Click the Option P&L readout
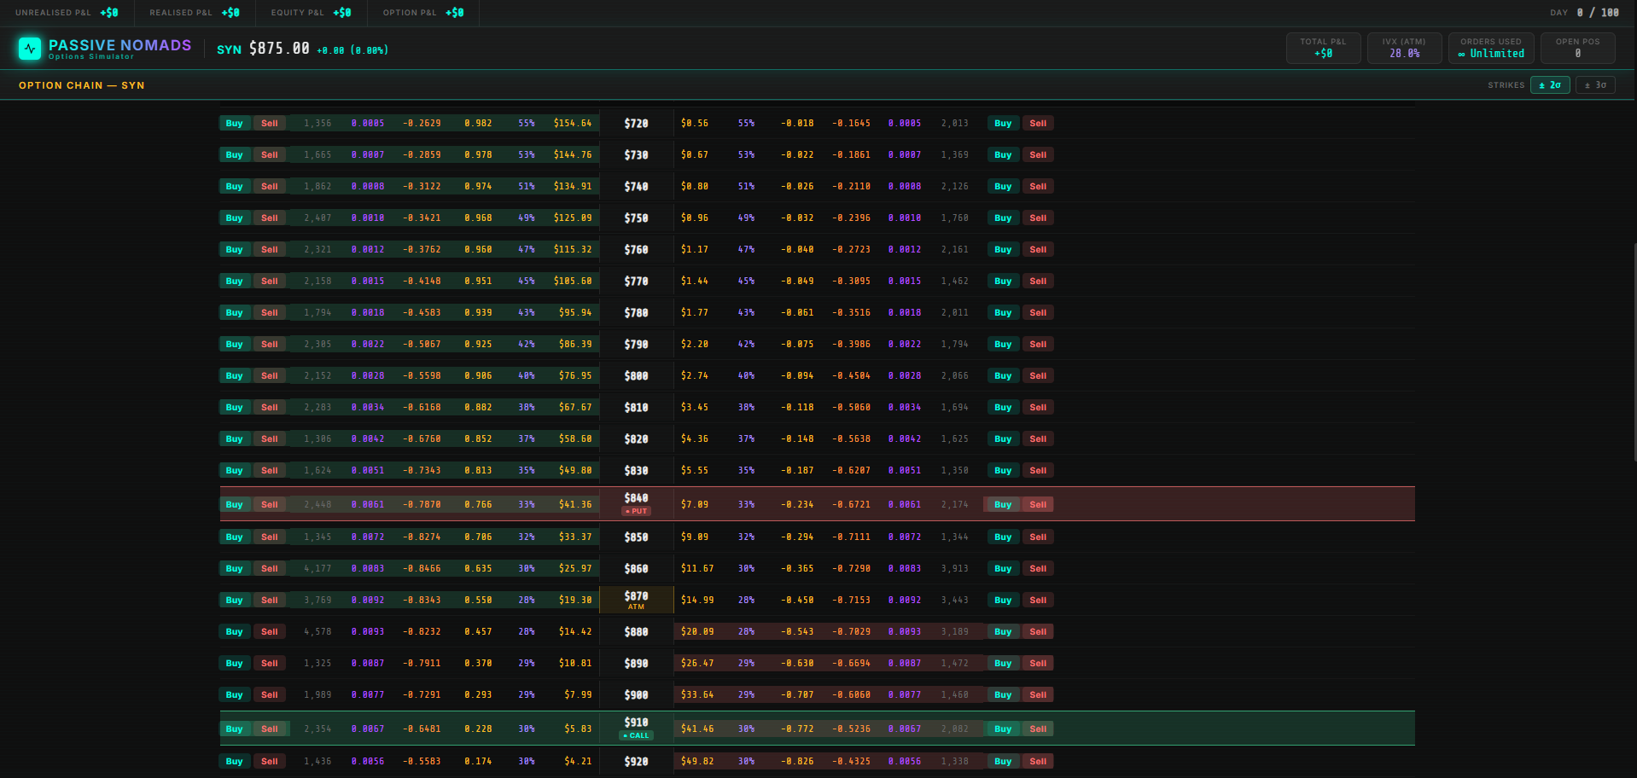 click(423, 13)
